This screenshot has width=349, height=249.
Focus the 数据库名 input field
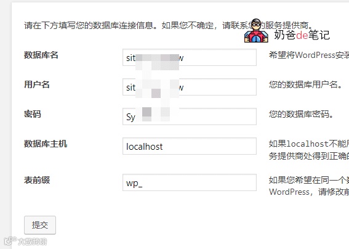[190, 57]
